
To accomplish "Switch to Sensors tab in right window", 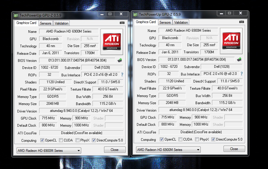I will coord(165,22).
